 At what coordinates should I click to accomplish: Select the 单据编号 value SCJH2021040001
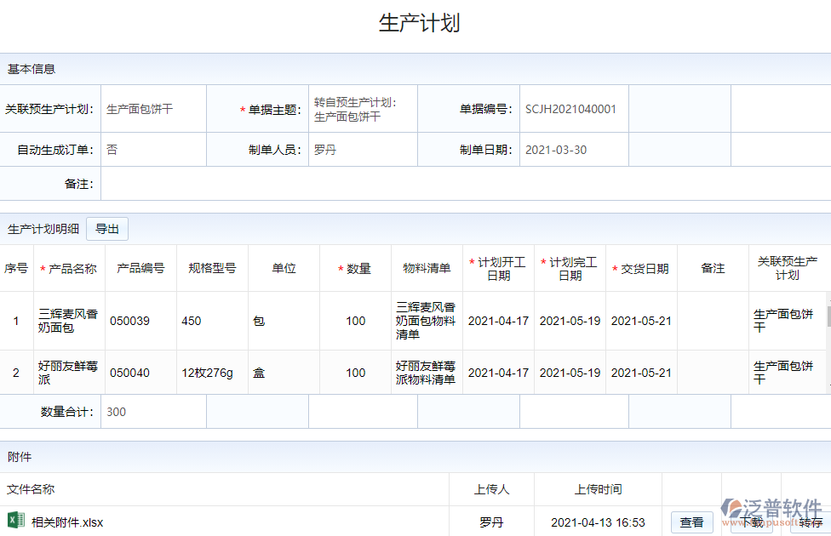(x=570, y=109)
